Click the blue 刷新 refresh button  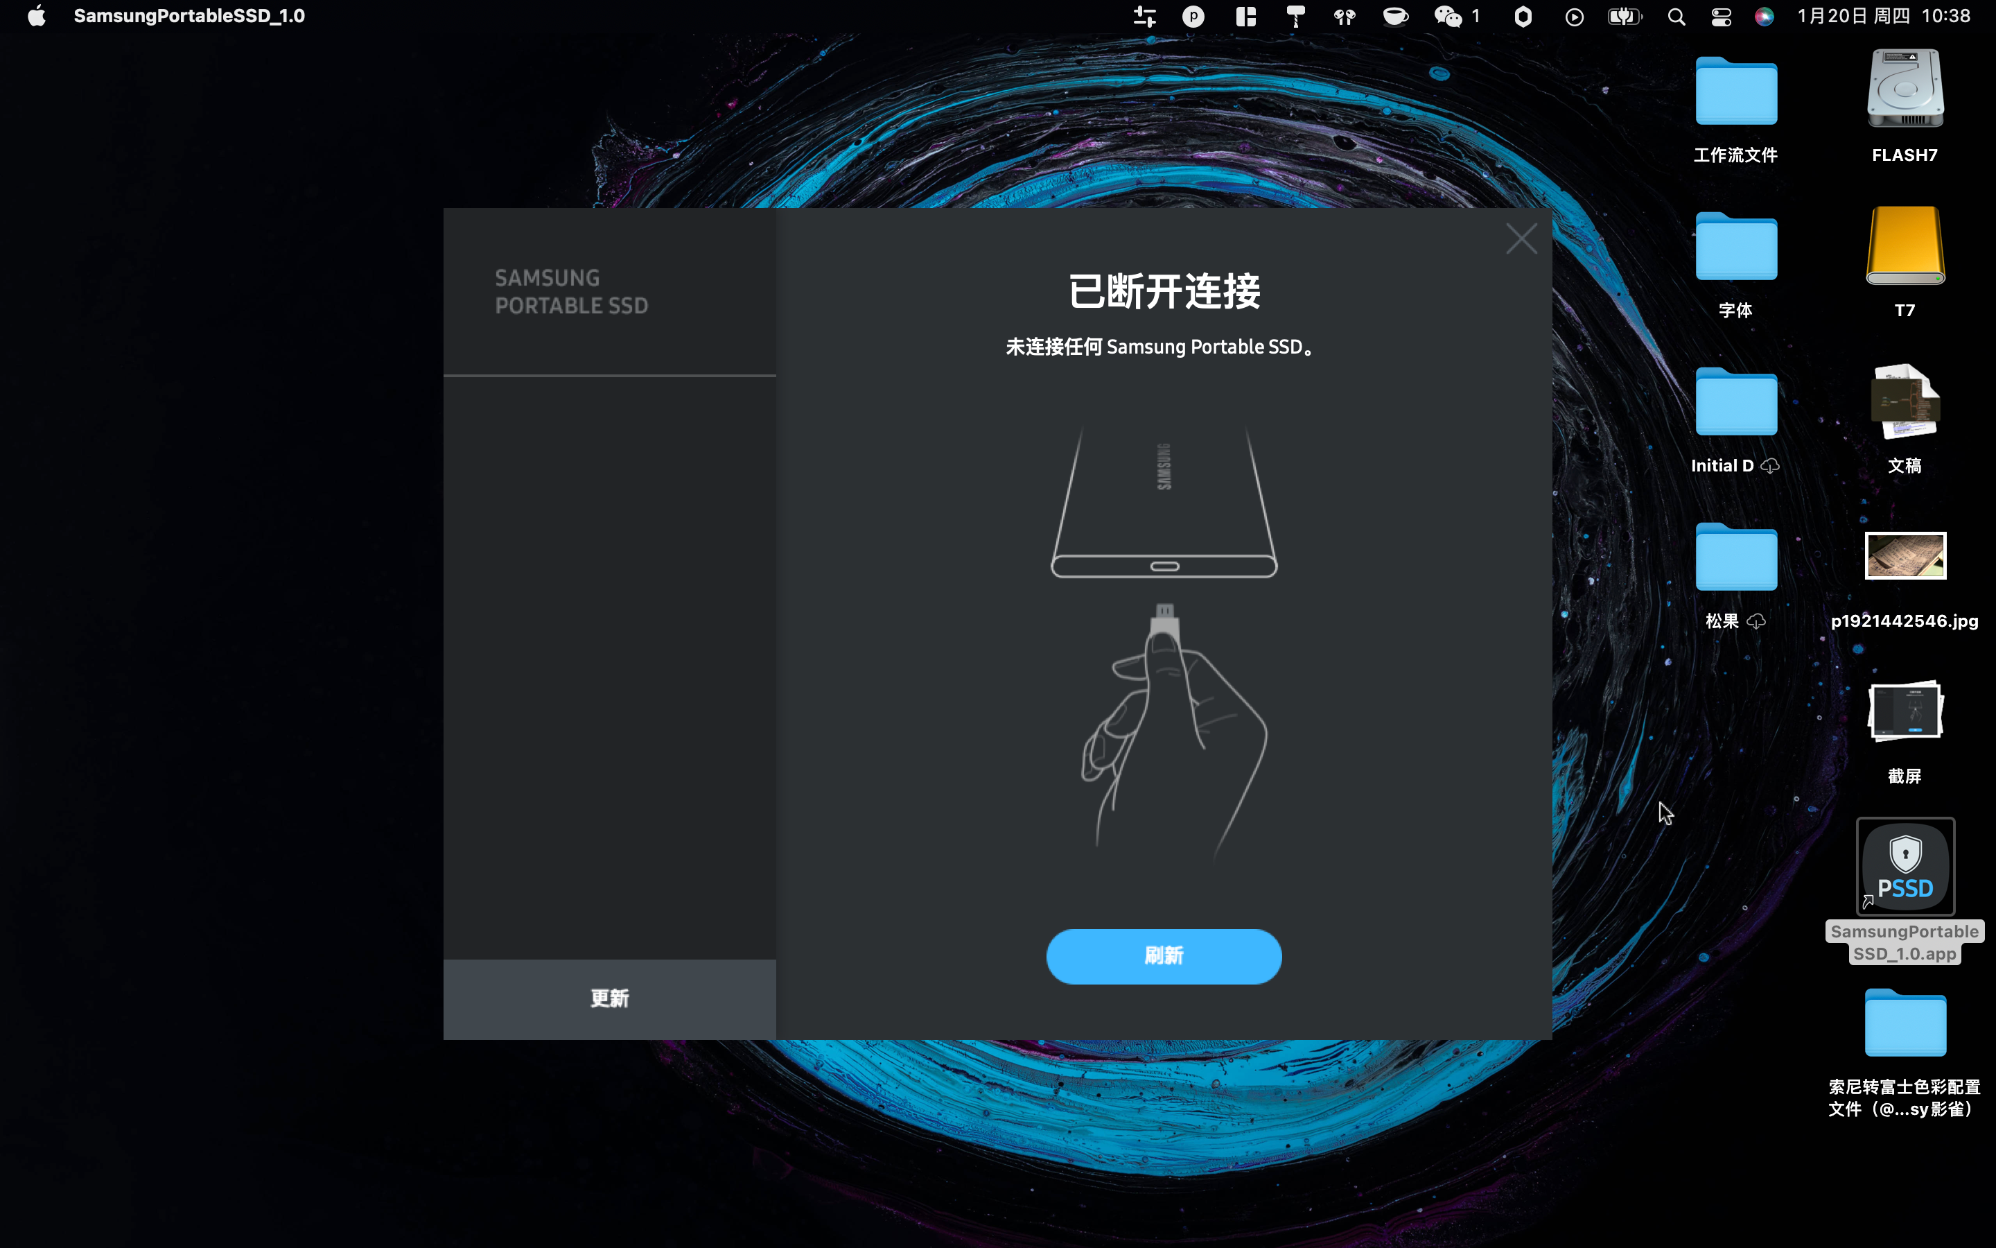click(1163, 956)
